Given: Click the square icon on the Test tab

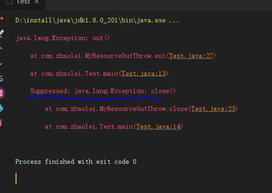Looking at the screenshot, I should click(9, 1).
